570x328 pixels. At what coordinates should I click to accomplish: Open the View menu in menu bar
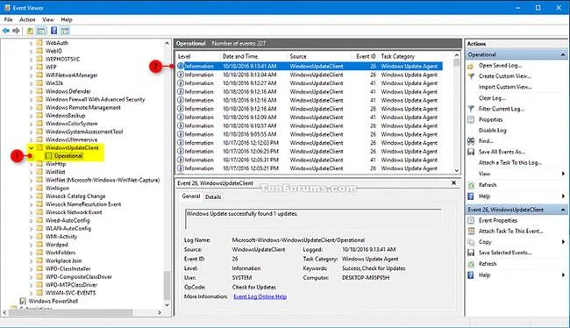[47, 19]
